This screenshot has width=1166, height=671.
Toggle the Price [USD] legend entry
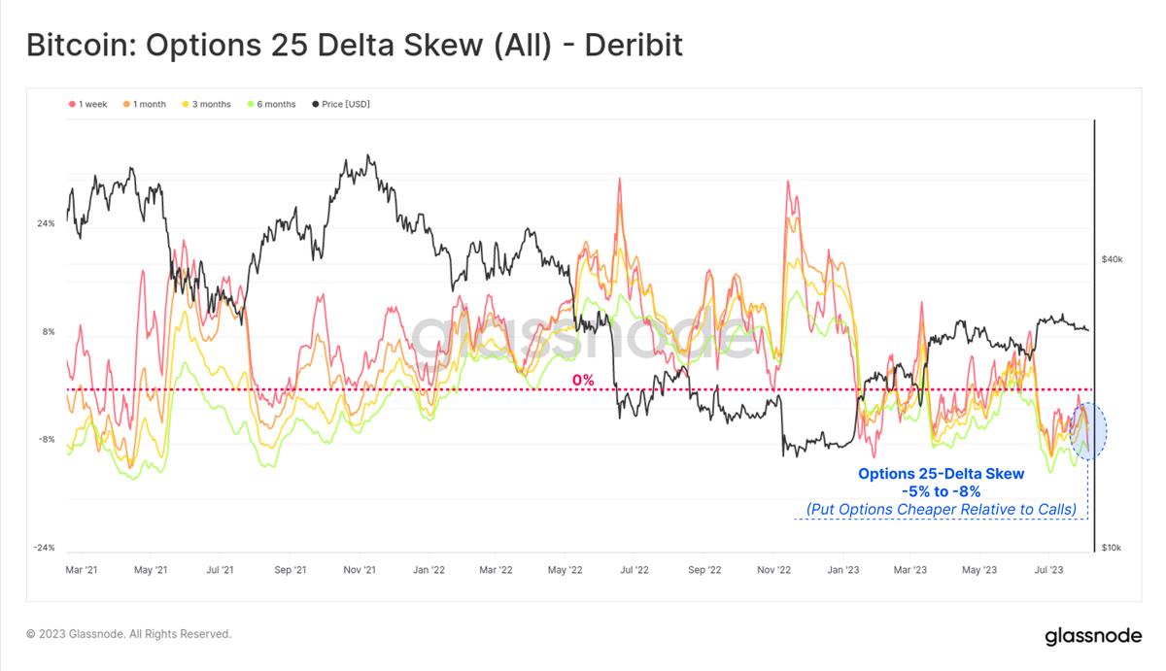click(x=340, y=104)
